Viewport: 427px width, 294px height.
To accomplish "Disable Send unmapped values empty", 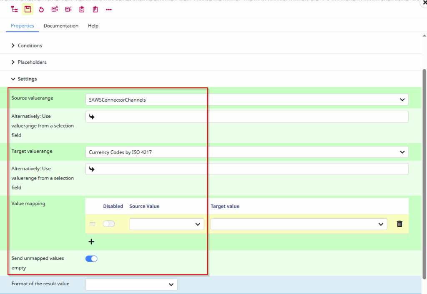I will (x=91, y=258).
